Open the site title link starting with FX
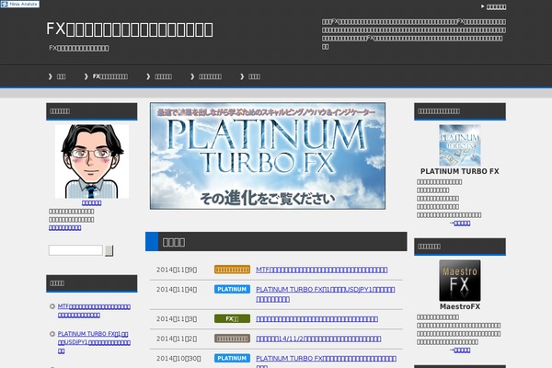This screenshot has height=368, width=552. pyautogui.click(x=130, y=29)
